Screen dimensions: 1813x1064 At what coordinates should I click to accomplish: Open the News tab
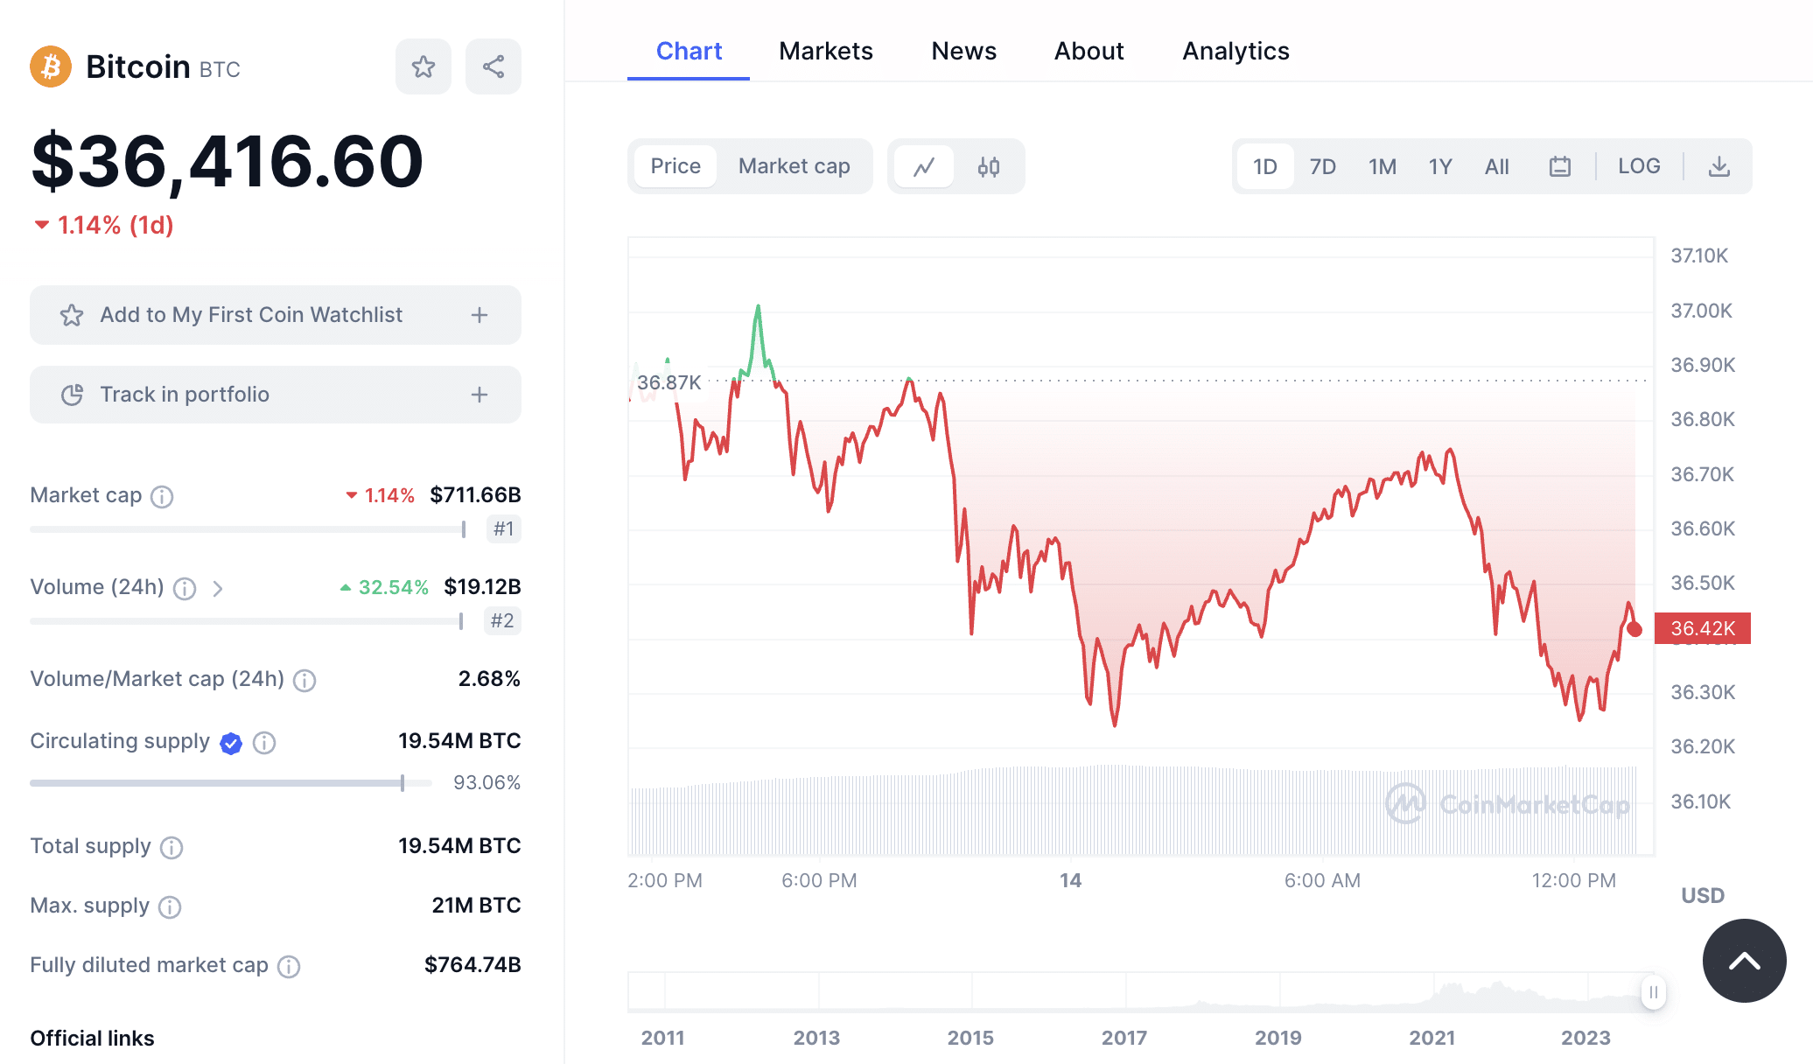963,51
